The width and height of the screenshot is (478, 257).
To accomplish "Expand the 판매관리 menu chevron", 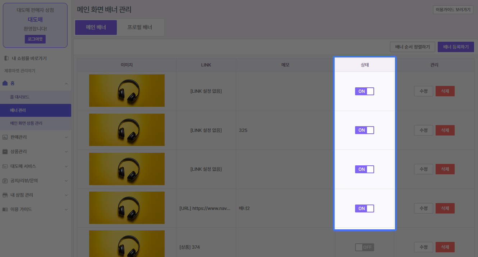I will pyautogui.click(x=66, y=137).
